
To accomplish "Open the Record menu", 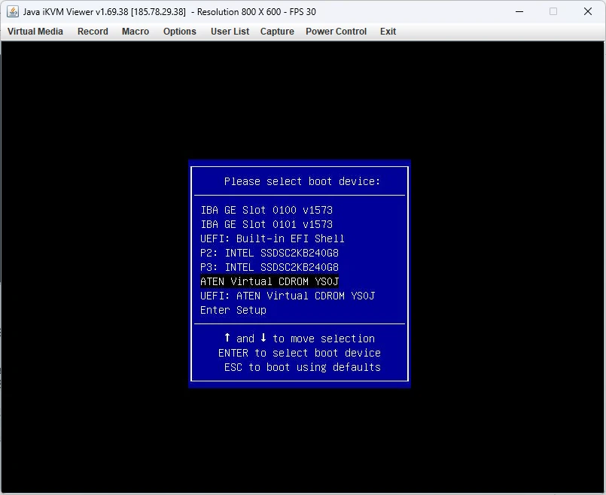I will 93,32.
